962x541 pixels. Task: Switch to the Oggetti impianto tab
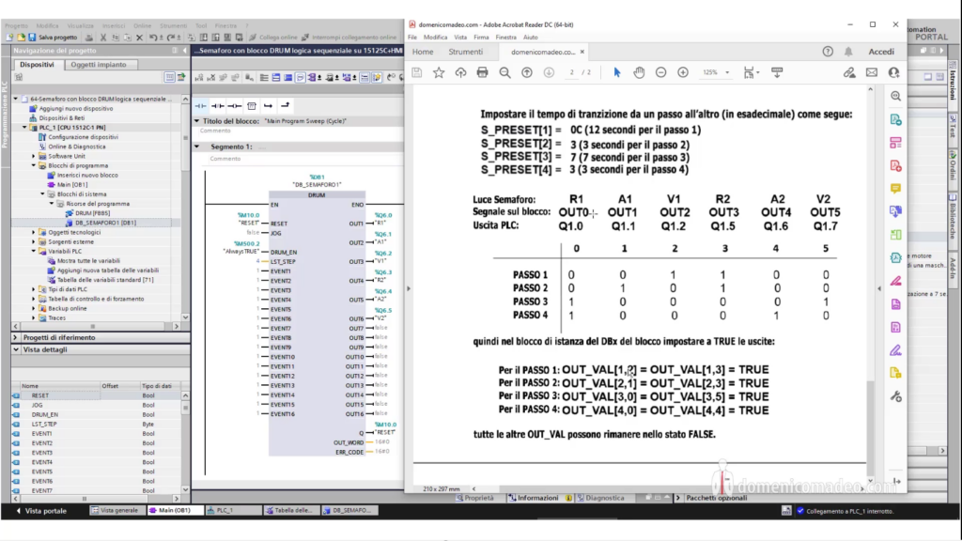click(x=97, y=64)
